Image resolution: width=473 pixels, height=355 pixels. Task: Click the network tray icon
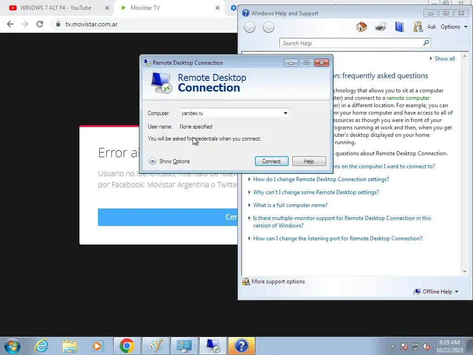point(415,346)
